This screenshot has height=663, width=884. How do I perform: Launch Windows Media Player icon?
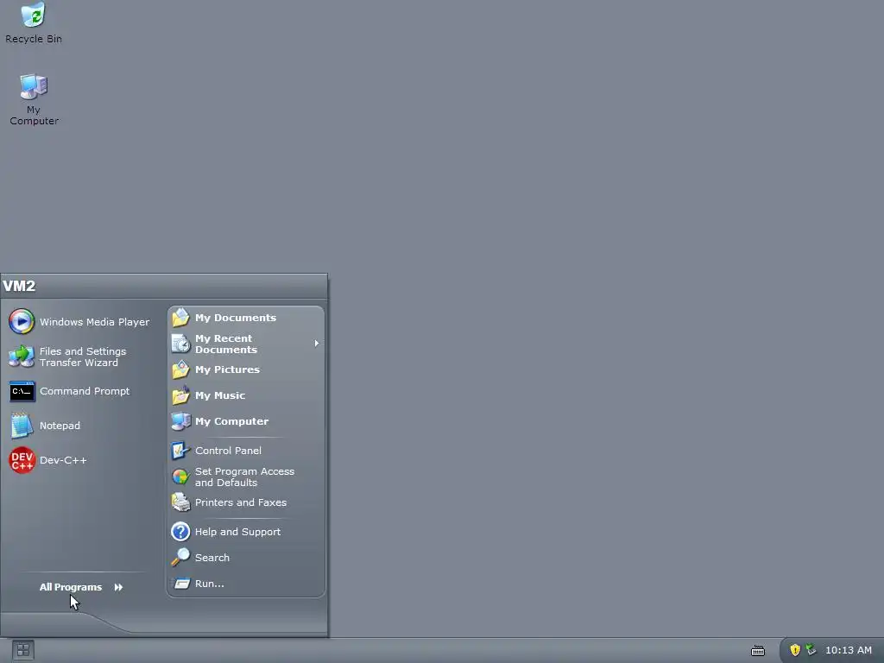22,322
